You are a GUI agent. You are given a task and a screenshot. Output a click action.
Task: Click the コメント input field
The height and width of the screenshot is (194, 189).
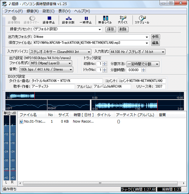pyautogui.click(x=142, y=81)
